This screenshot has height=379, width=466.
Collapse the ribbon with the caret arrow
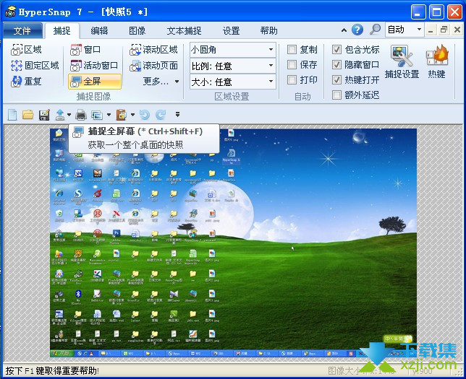point(344,30)
